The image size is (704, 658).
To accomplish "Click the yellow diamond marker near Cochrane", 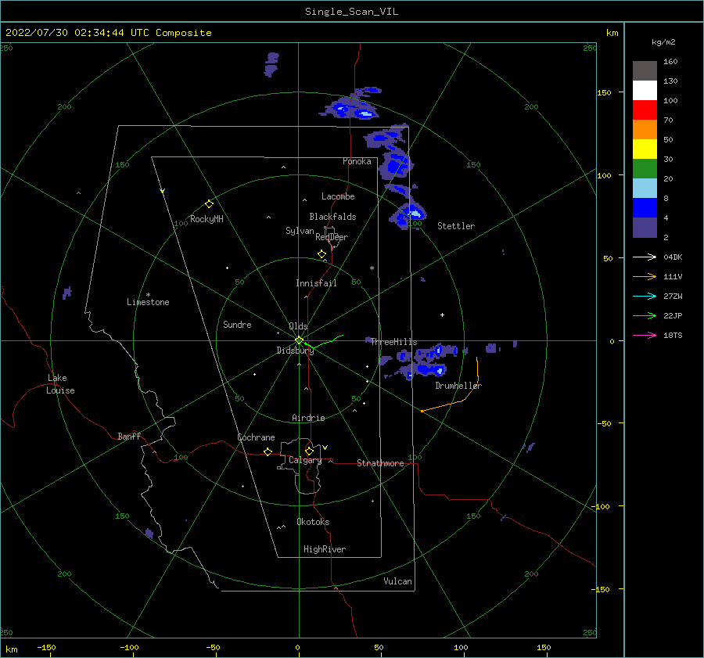I will click(x=268, y=451).
